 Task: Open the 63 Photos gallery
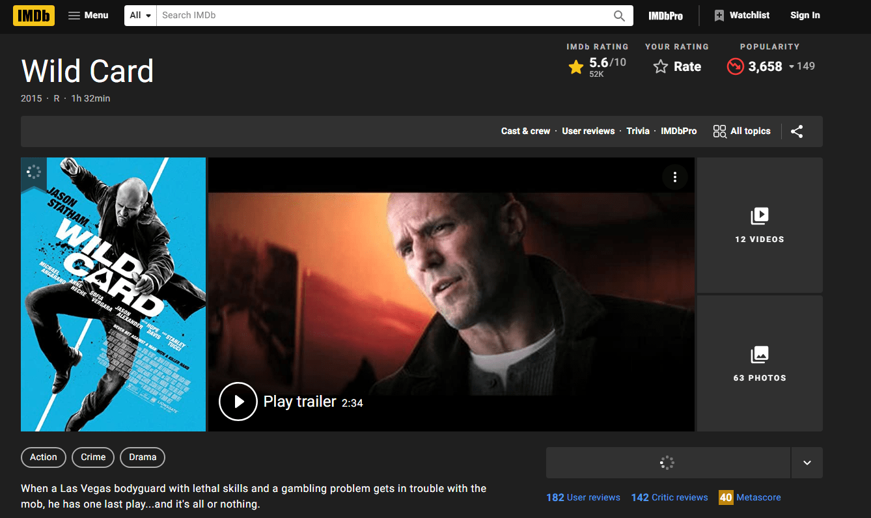(760, 364)
